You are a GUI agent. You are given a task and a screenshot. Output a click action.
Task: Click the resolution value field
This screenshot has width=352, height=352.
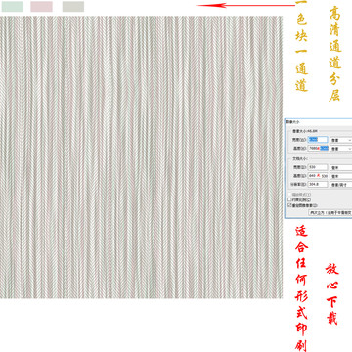click(x=318, y=184)
